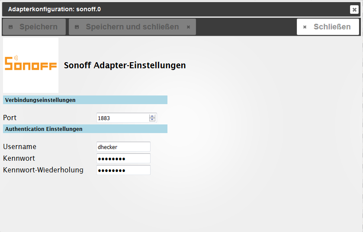Click the floppy disk icon on Speichern
This screenshot has height=232, width=363.
pos(11,27)
